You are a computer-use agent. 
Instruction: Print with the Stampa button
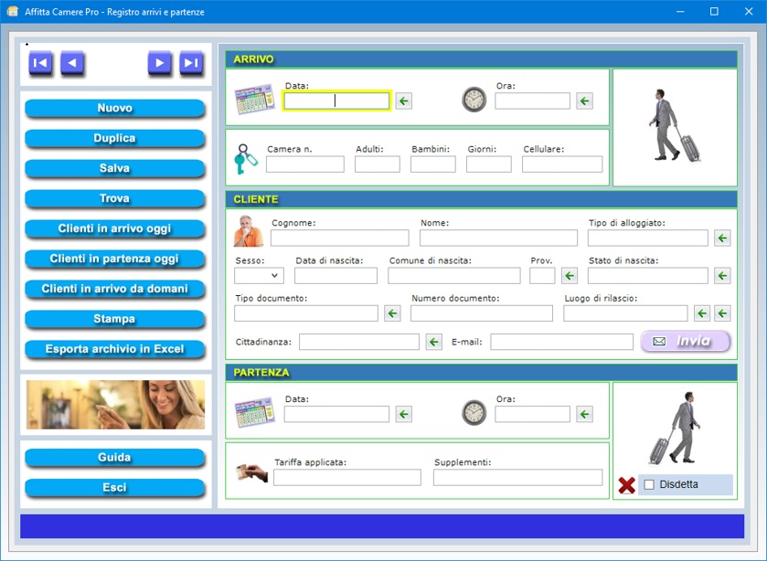coord(114,319)
